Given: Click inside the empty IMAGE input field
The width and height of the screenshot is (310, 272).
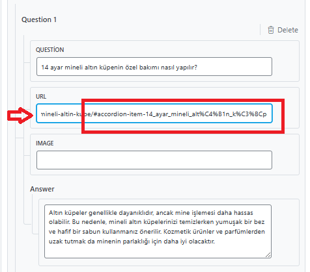Looking at the screenshot, I should point(154,160).
